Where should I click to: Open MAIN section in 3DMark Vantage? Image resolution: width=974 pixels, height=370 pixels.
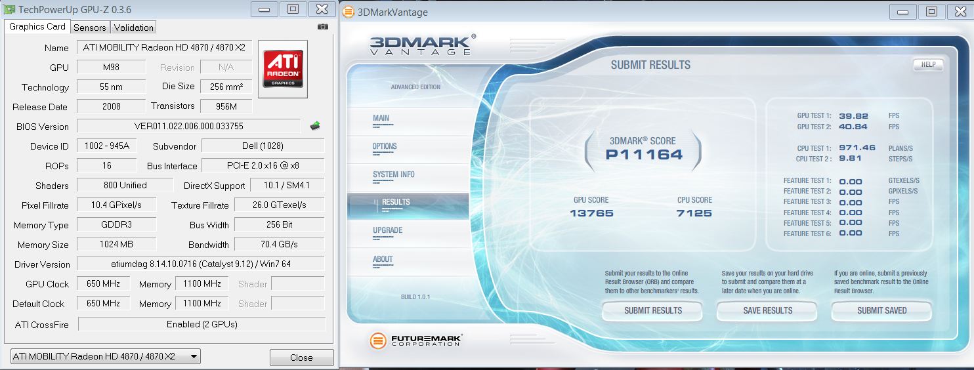click(381, 119)
